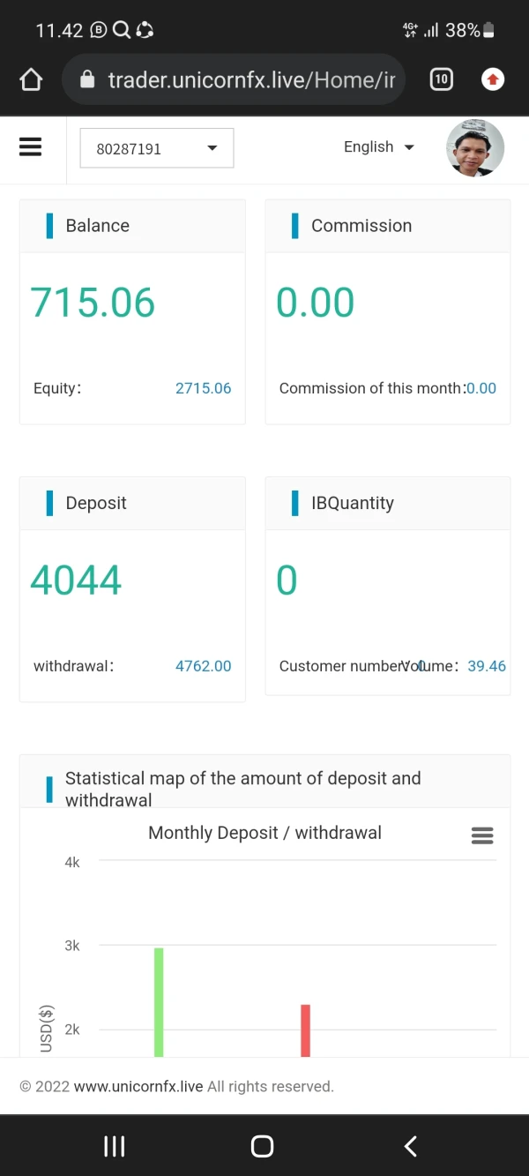Tap the red upload arrow icon
The height and width of the screenshot is (1176, 529).
493,80
